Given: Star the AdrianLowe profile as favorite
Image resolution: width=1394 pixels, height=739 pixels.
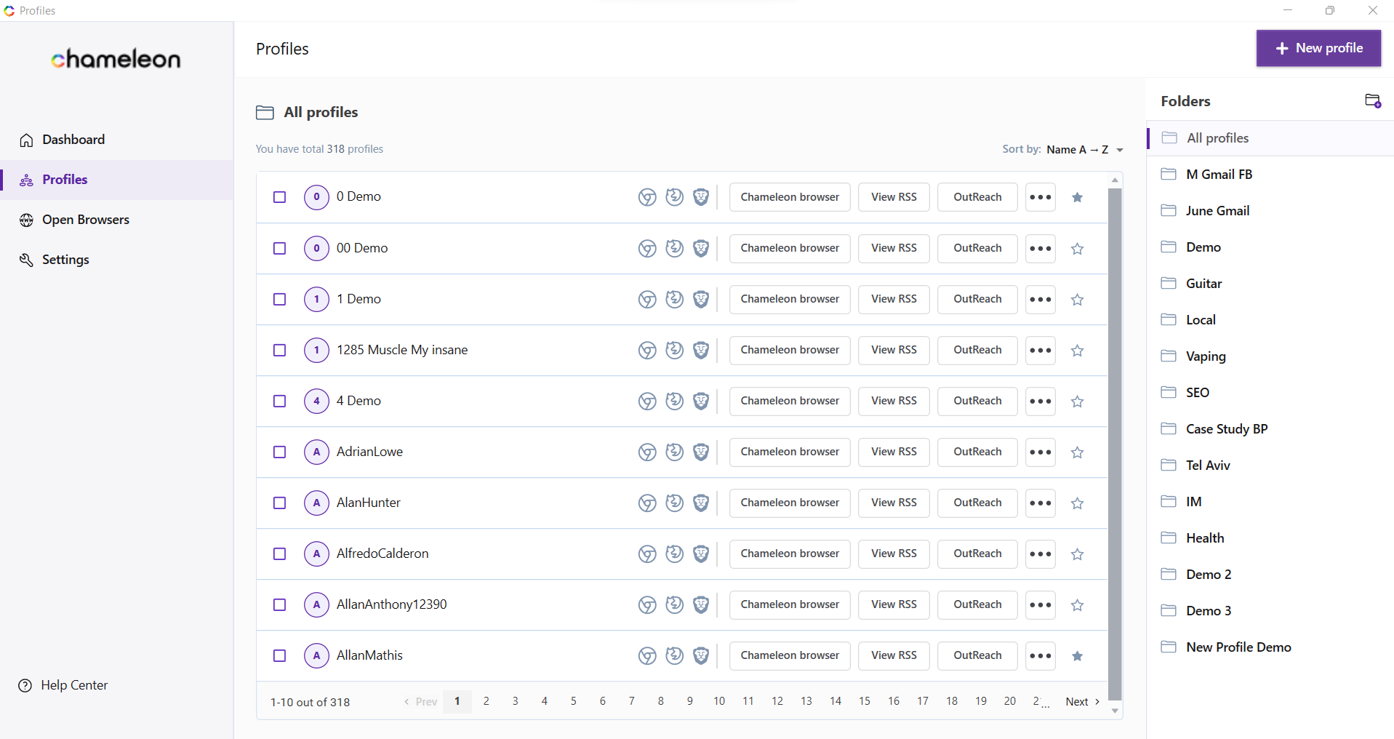Looking at the screenshot, I should pyautogui.click(x=1078, y=452).
